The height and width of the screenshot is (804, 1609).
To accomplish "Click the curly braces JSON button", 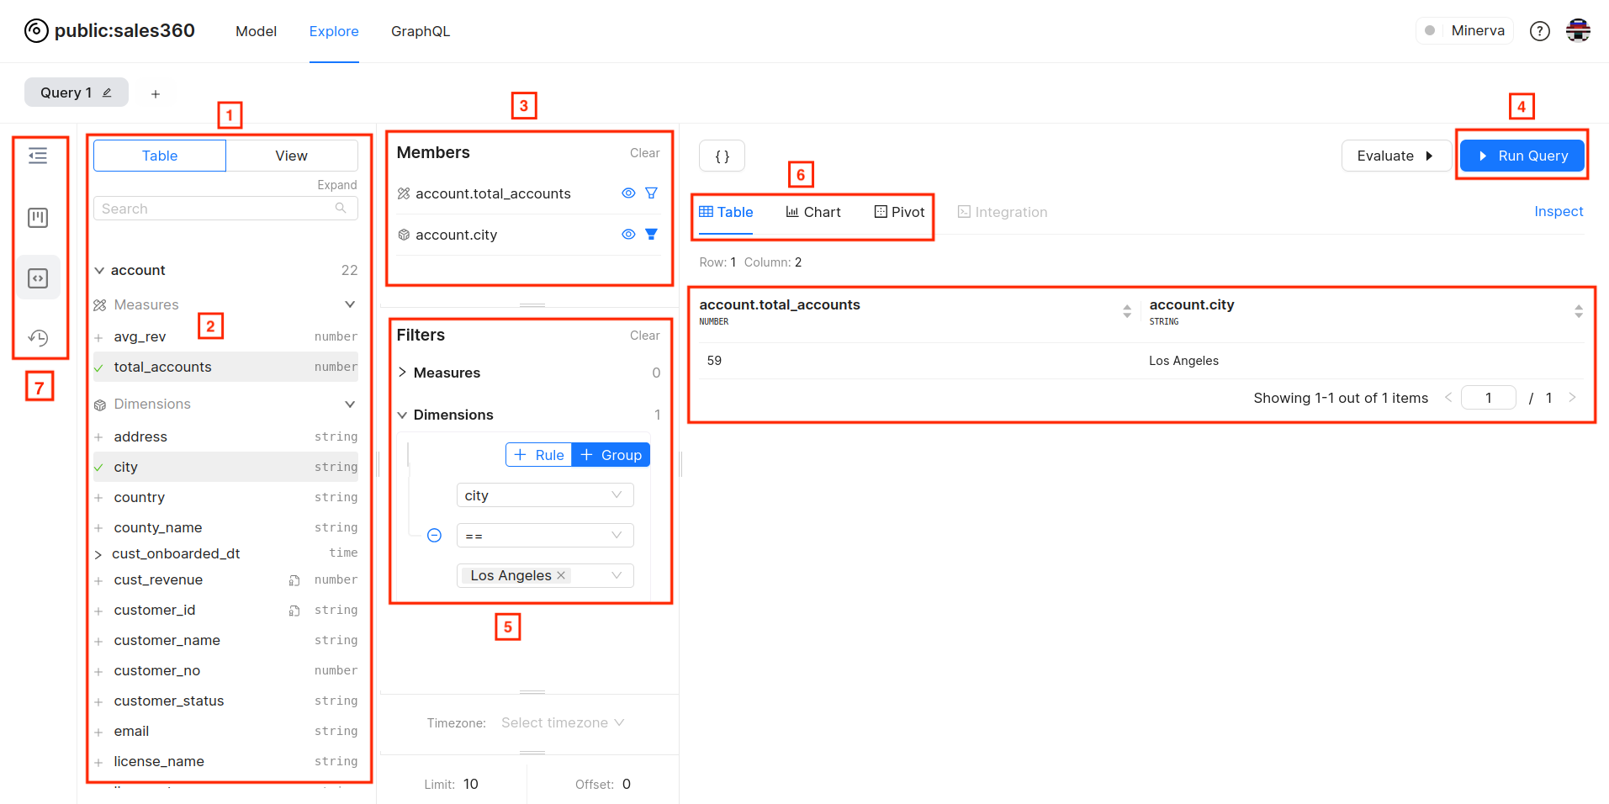I will [x=722, y=156].
